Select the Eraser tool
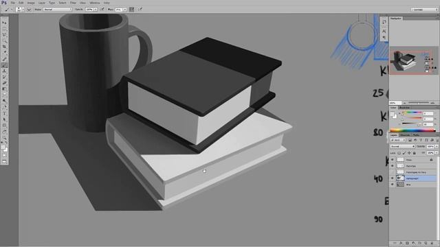The height and width of the screenshot is (247, 440). point(4,83)
